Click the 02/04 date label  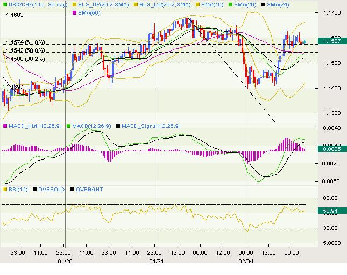[246, 261]
